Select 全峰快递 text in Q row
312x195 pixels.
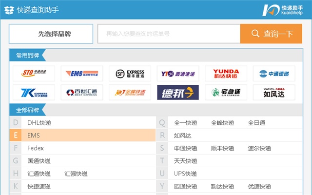click(x=222, y=123)
